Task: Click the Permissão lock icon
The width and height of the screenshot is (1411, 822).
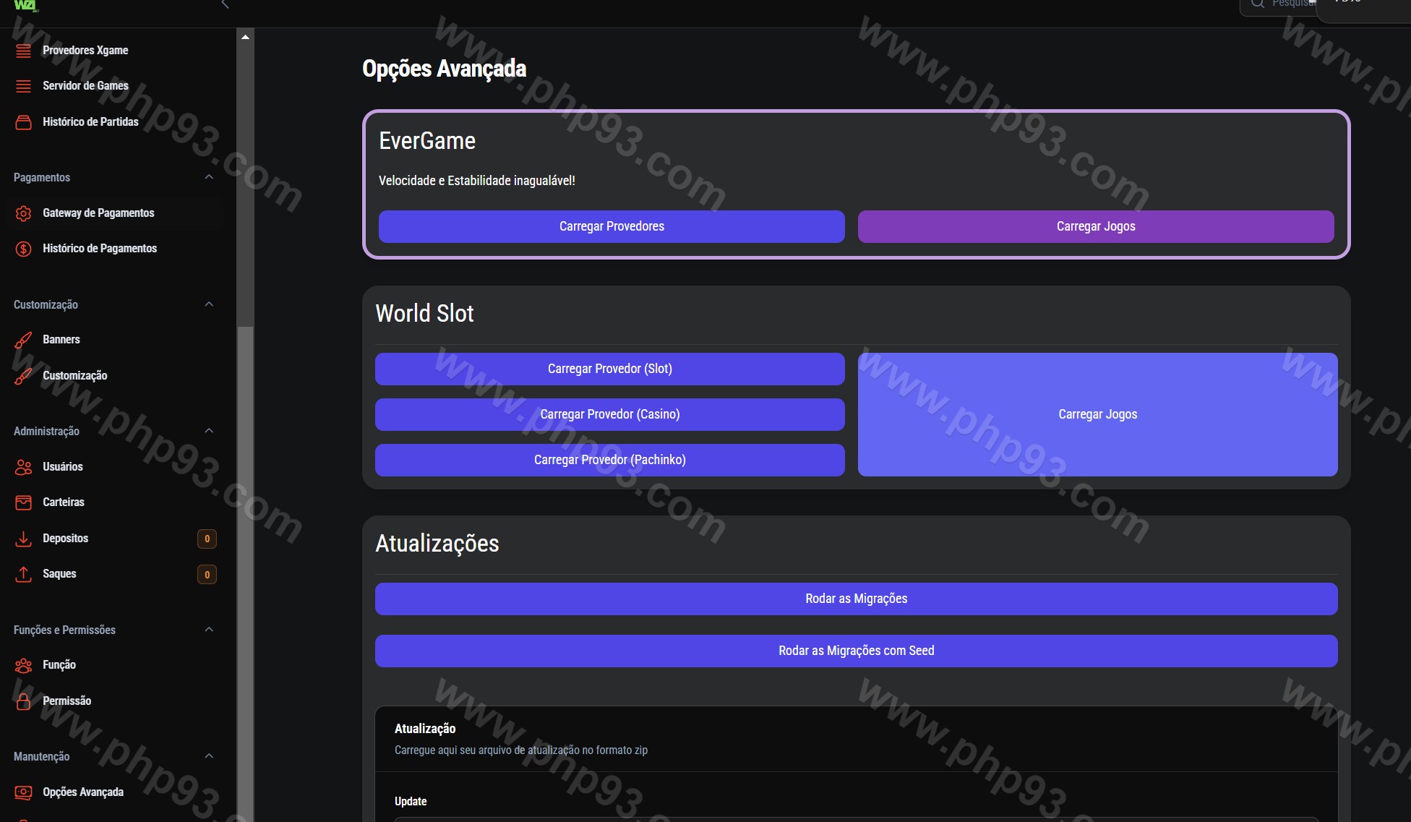Action: (23, 701)
